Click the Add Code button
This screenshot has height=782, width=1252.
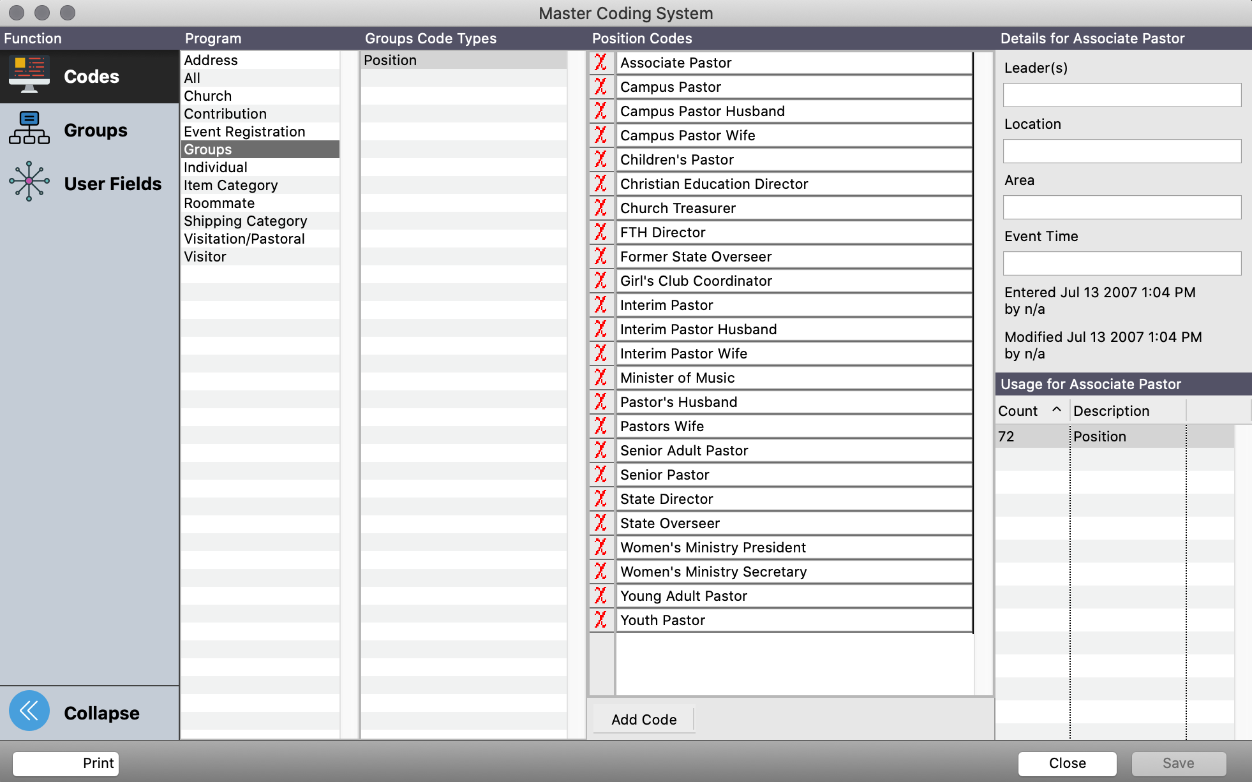(x=643, y=719)
